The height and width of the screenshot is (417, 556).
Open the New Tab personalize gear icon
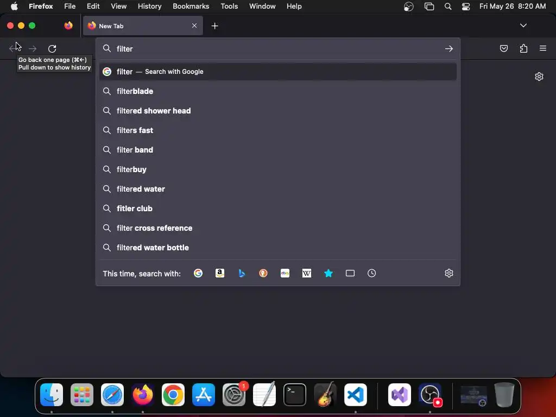point(539,77)
